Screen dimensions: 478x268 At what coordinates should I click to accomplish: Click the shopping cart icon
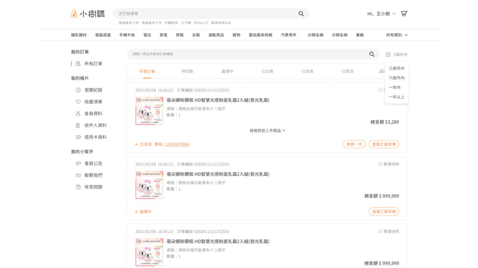click(x=404, y=14)
